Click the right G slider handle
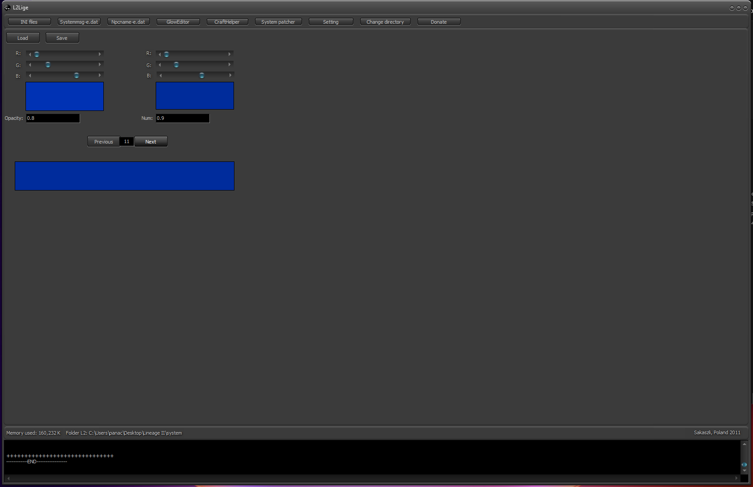The height and width of the screenshot is (487, 753). click(176, 65)
